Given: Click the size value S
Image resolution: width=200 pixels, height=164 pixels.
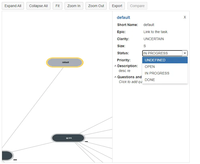Looking at the screenshot, I should [x=145, y=46].
